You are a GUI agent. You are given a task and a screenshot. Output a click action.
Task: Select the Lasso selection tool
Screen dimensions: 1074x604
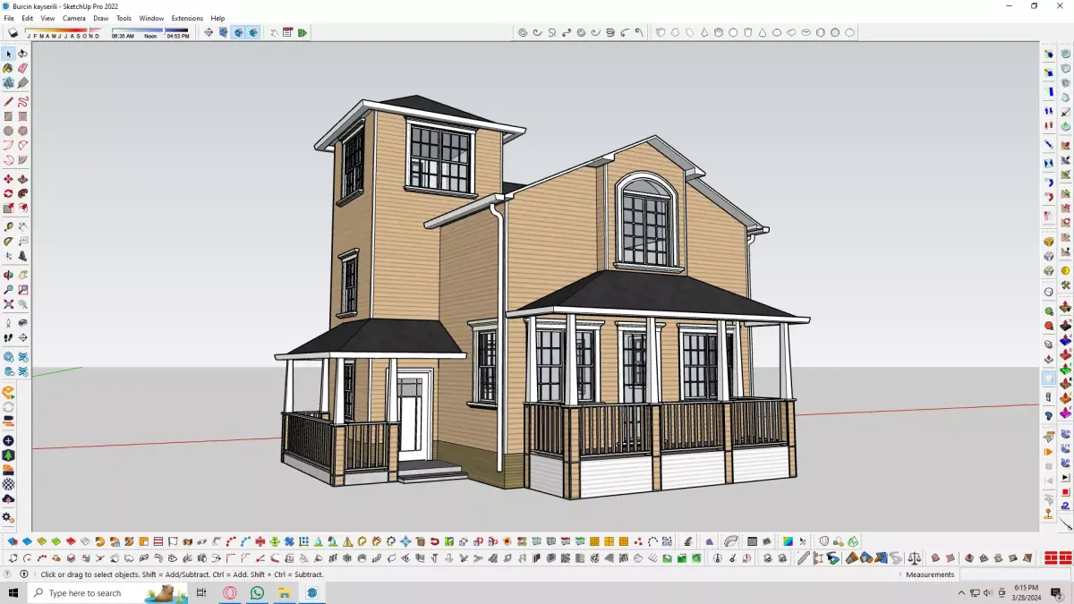pos(22,54)
